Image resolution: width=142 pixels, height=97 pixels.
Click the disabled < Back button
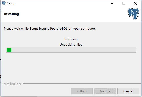[82, 91]
